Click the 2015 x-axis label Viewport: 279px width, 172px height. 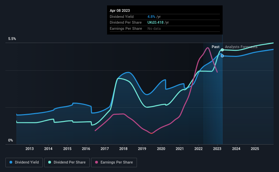[67, 149]
